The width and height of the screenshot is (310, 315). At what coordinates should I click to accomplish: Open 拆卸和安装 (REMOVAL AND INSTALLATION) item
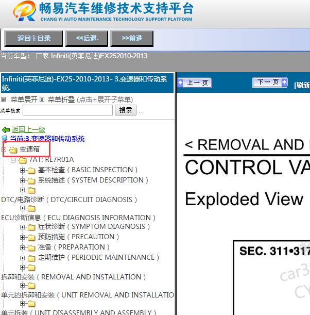(74, 277)
